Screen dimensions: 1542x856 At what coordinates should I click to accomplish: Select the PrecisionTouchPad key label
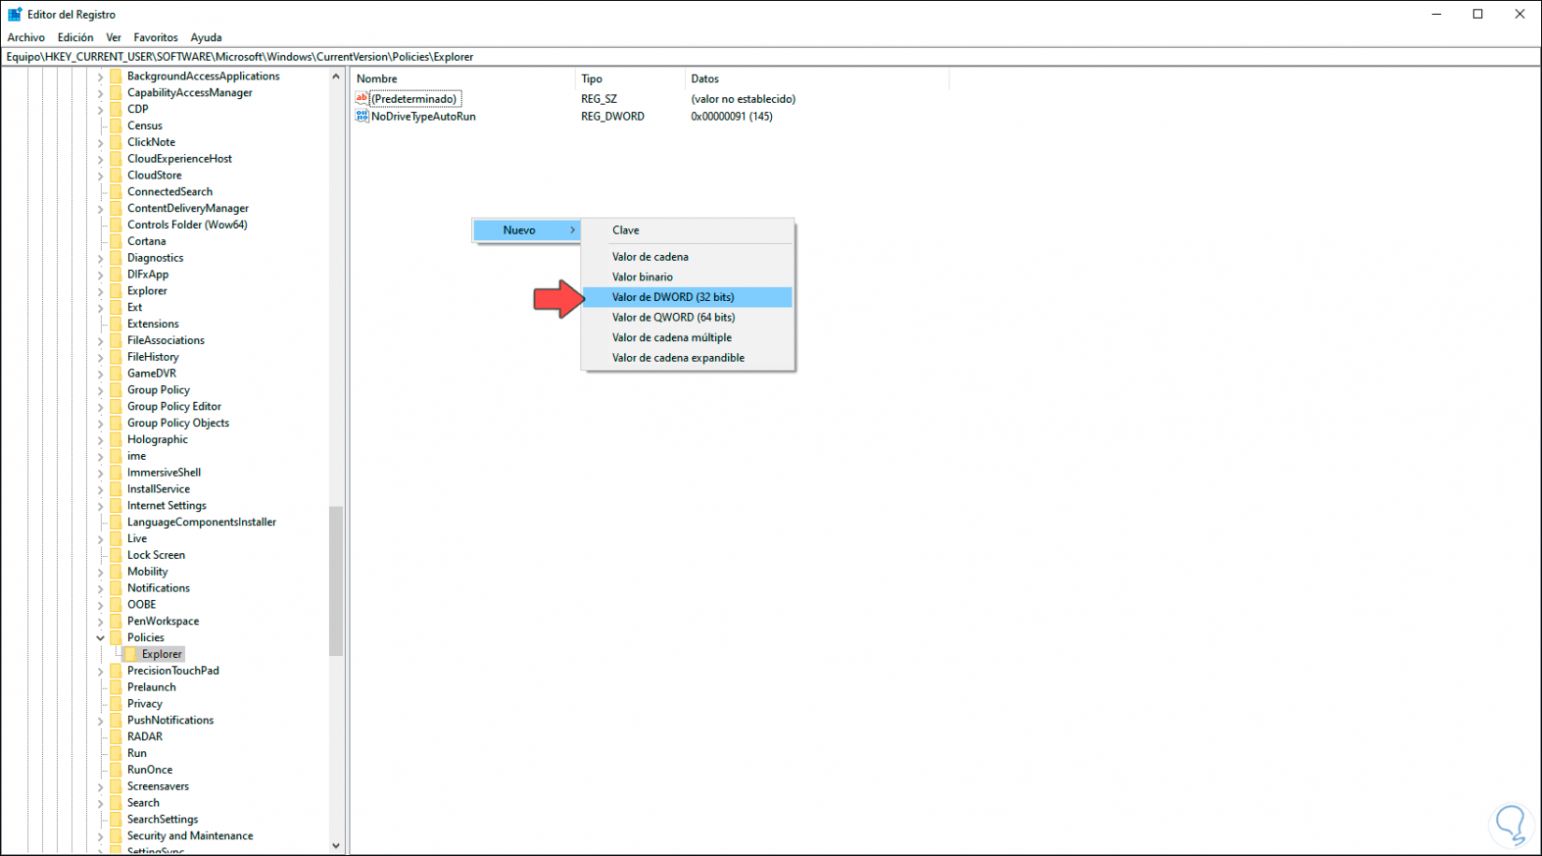(x=174, y=670)
